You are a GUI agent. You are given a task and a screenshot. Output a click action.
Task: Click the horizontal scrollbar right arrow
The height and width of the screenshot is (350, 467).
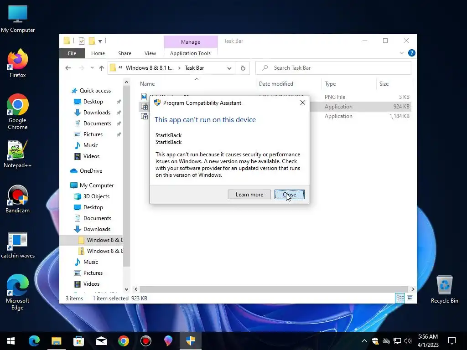(x=413, y=289)
